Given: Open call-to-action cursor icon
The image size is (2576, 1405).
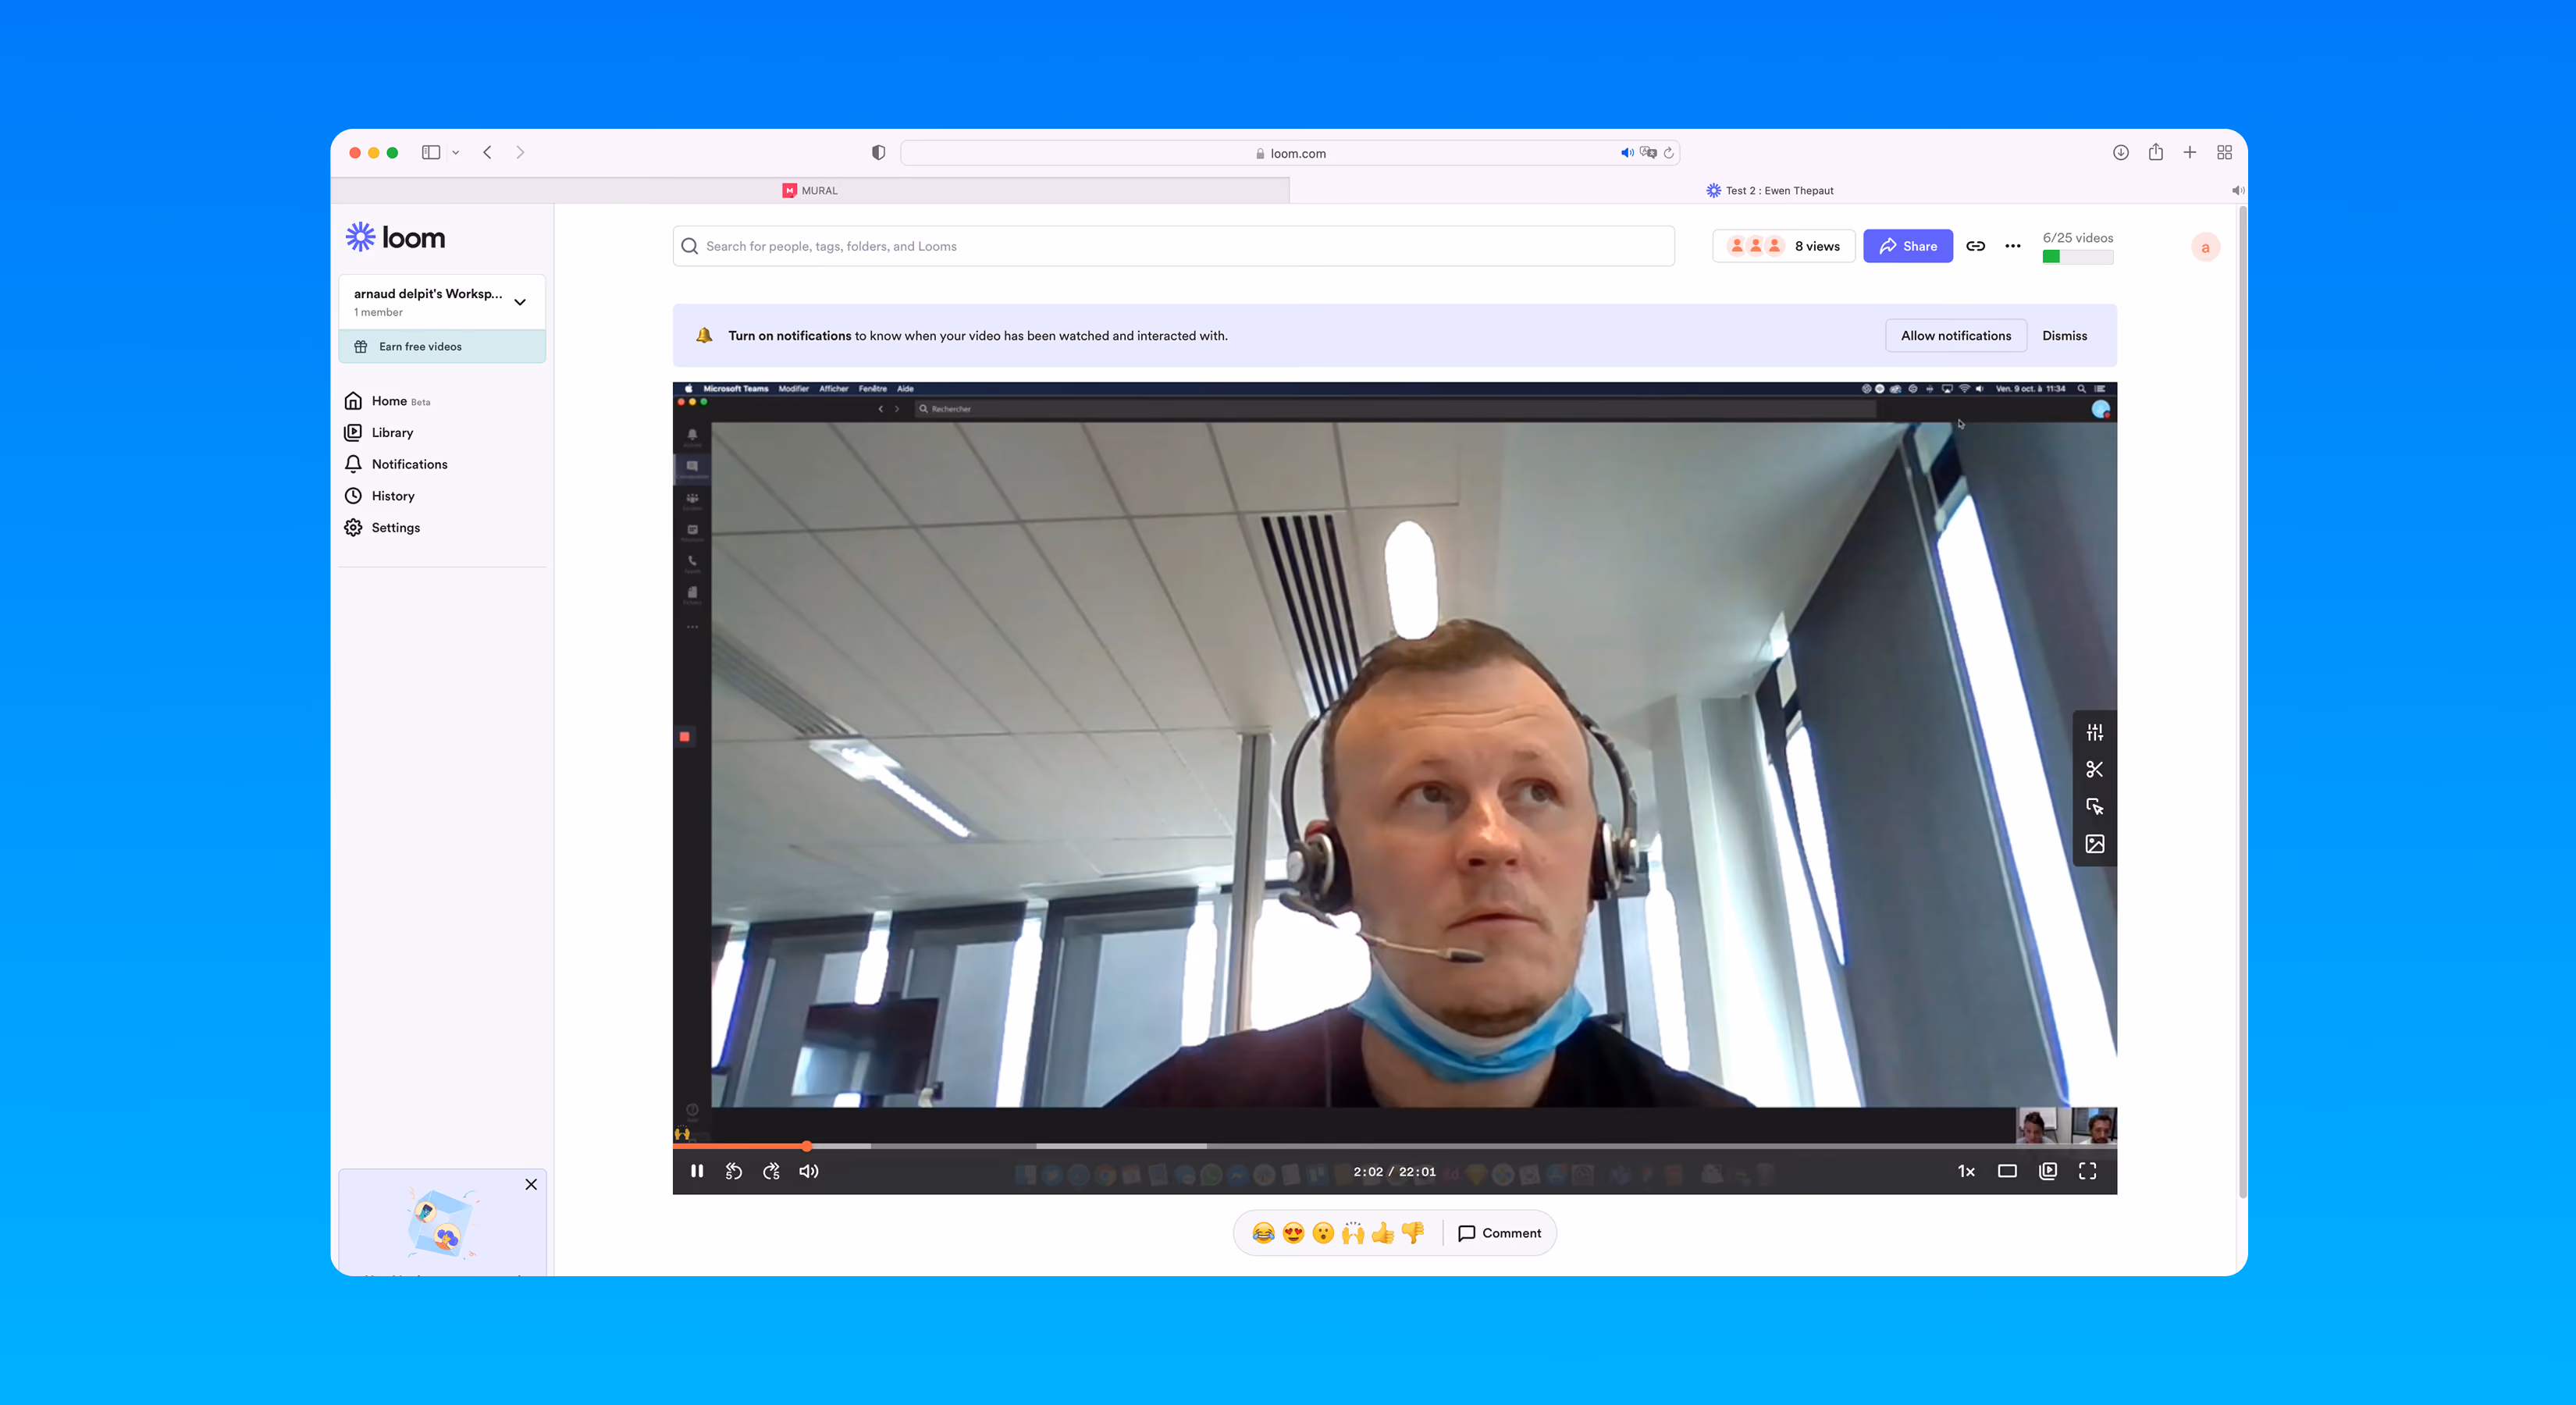Looking at the screenshot, I should (x=2095, y=806).
